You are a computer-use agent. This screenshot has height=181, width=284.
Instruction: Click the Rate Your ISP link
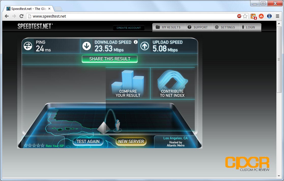click(55, 146)
